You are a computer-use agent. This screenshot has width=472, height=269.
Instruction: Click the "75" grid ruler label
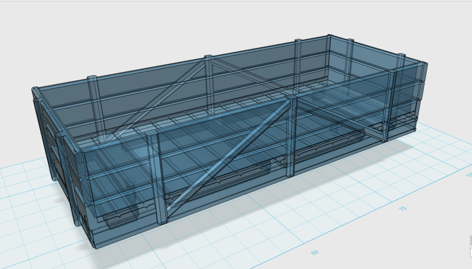(x=403, y=208)
